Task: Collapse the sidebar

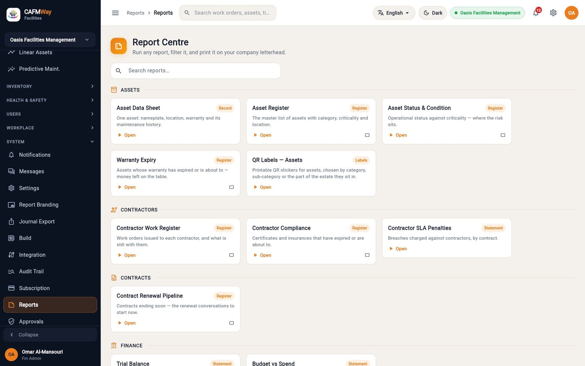Action: pyautogui.click(x=50, y=335)
